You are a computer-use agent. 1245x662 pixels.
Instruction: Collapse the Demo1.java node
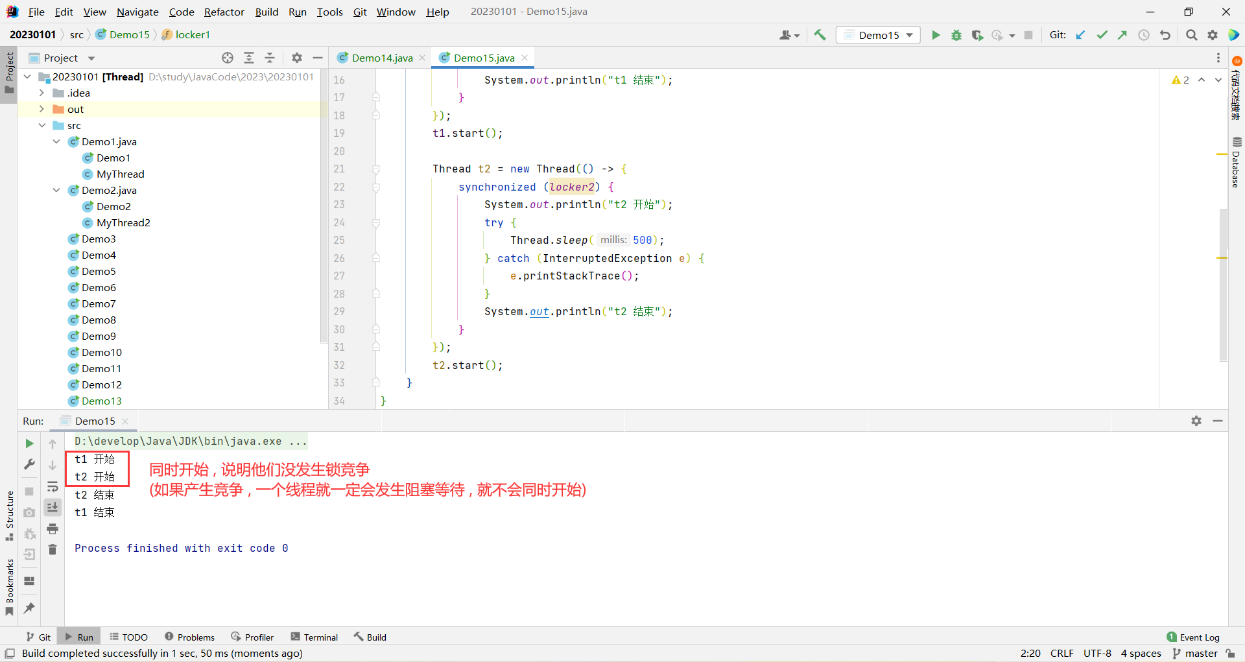coord(56,141)
